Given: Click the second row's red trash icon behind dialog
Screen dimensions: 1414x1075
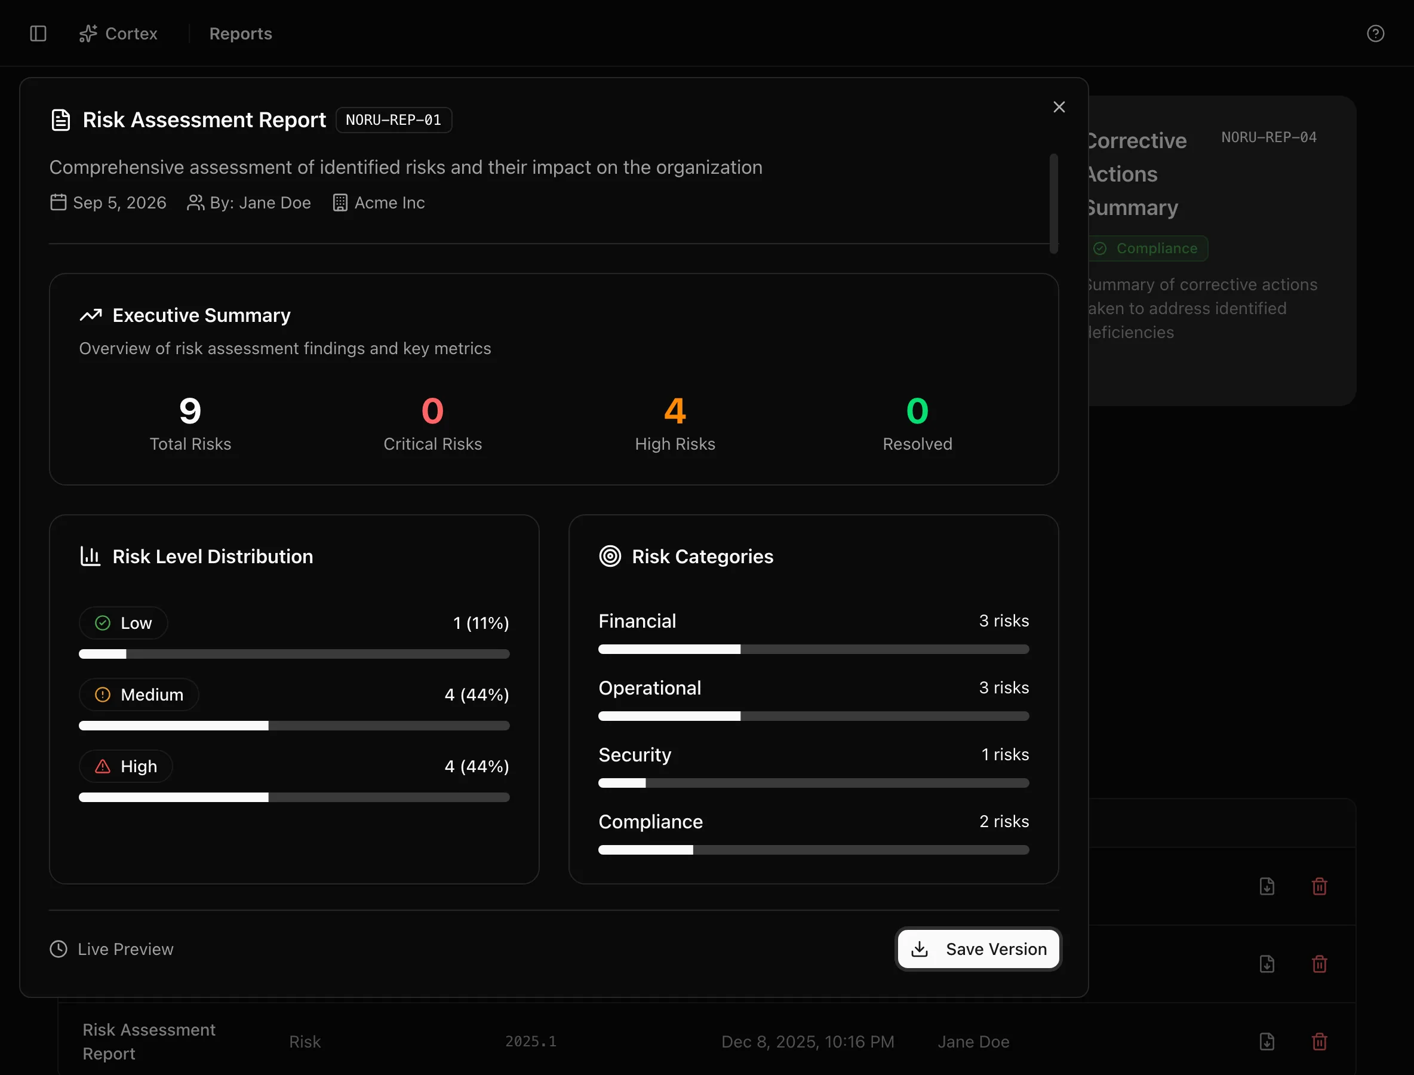Looking at the screenshot, I should point(1319,964).
